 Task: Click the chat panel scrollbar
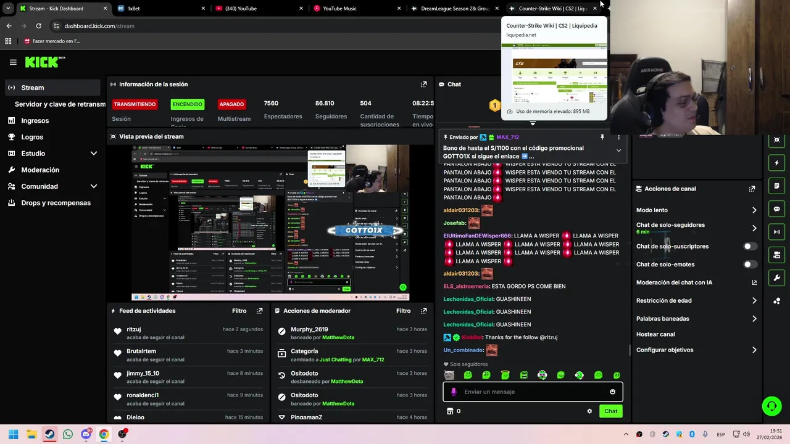[629, 349]
